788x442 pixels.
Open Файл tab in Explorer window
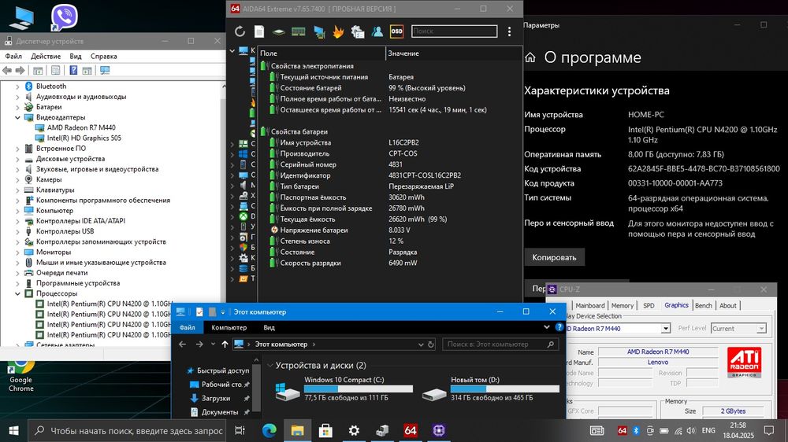[x=187, y=328]
